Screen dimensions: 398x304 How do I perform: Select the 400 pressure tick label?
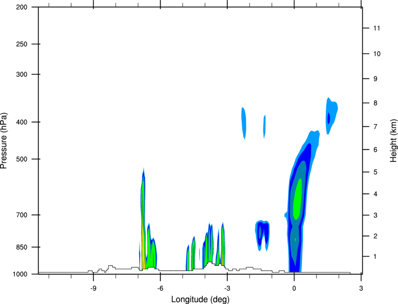coord(22,122)
